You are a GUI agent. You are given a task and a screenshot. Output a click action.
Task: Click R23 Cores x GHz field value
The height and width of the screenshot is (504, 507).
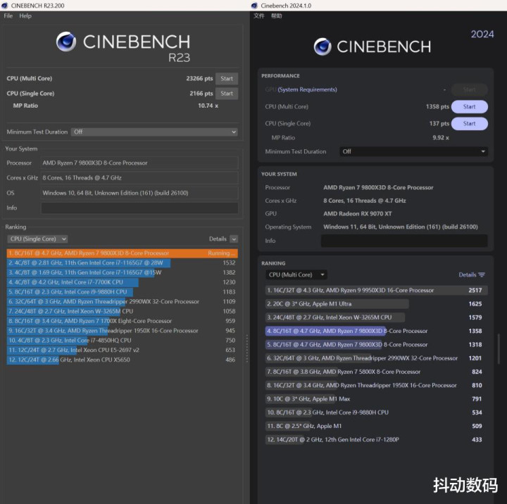(x=139, y=178)
